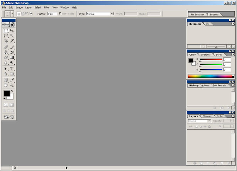Open the Style dropdown in options bar
This screenshot has height=171, width=237.
112,14
